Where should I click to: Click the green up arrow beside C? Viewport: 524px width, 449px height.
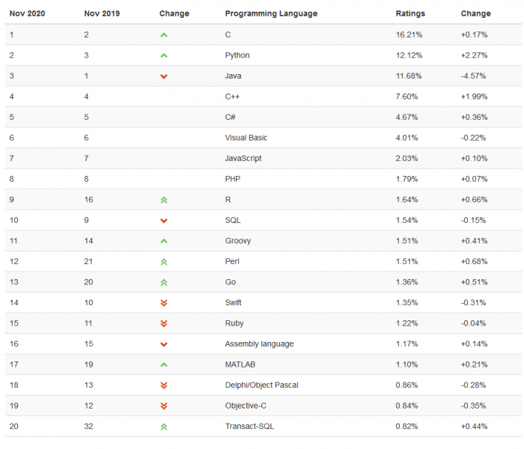point(163,35)
